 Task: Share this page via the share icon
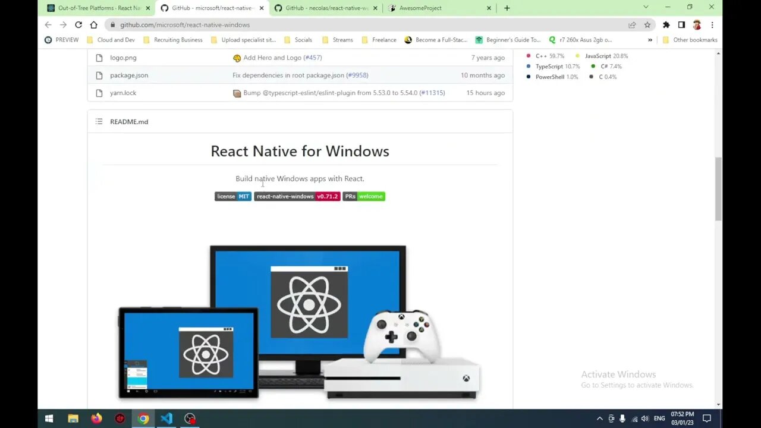pyautogui.click(x=632, y=25)
